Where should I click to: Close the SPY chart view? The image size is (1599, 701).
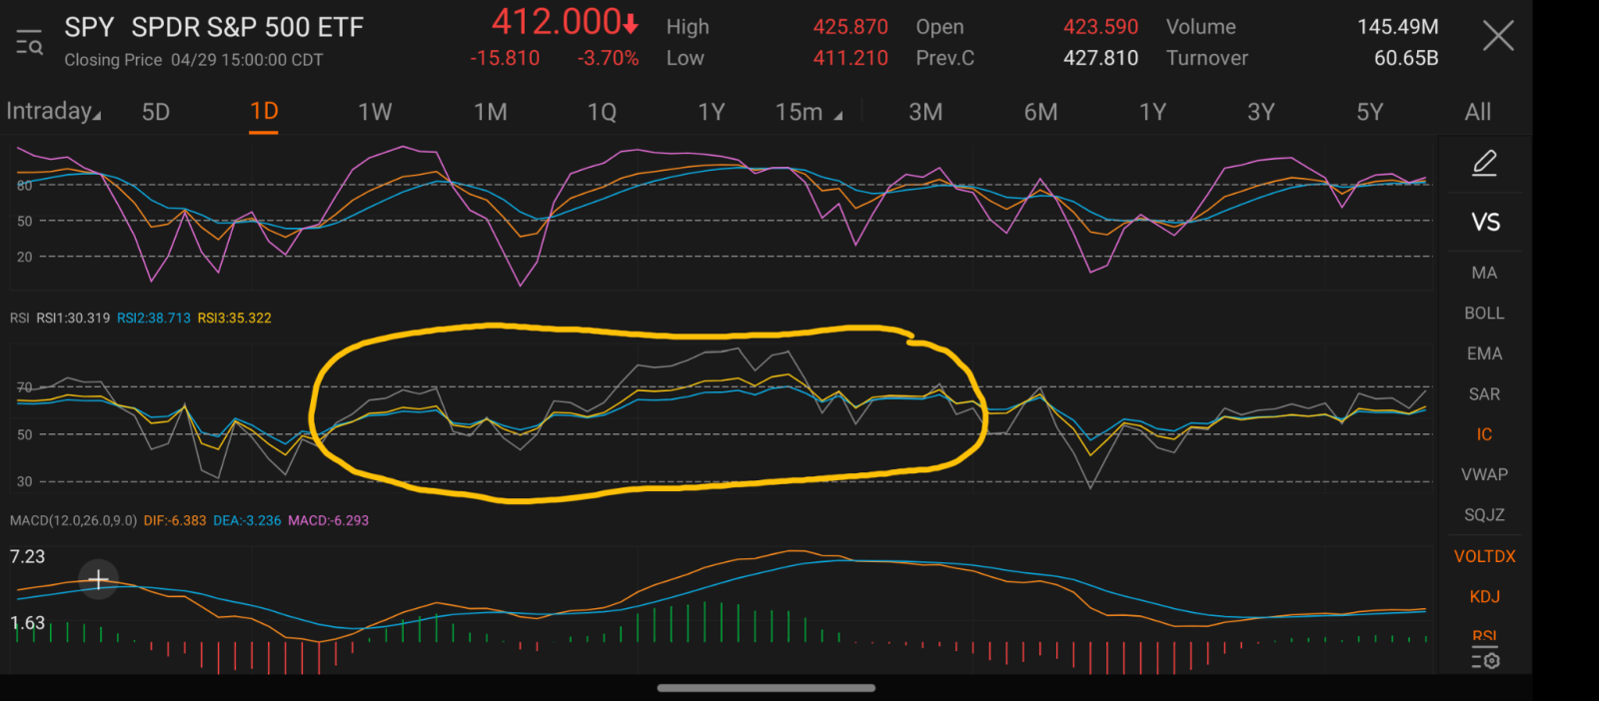click(x=1498, y=37)
